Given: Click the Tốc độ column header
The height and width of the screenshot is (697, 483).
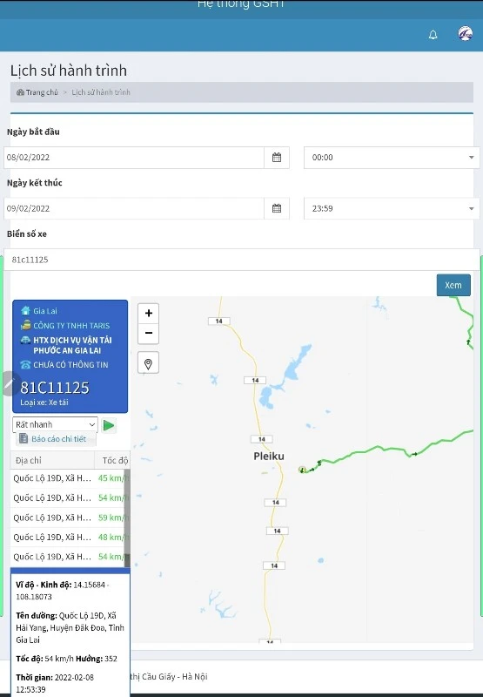Looking at the screenshot, I should click(x=114, y=461).
